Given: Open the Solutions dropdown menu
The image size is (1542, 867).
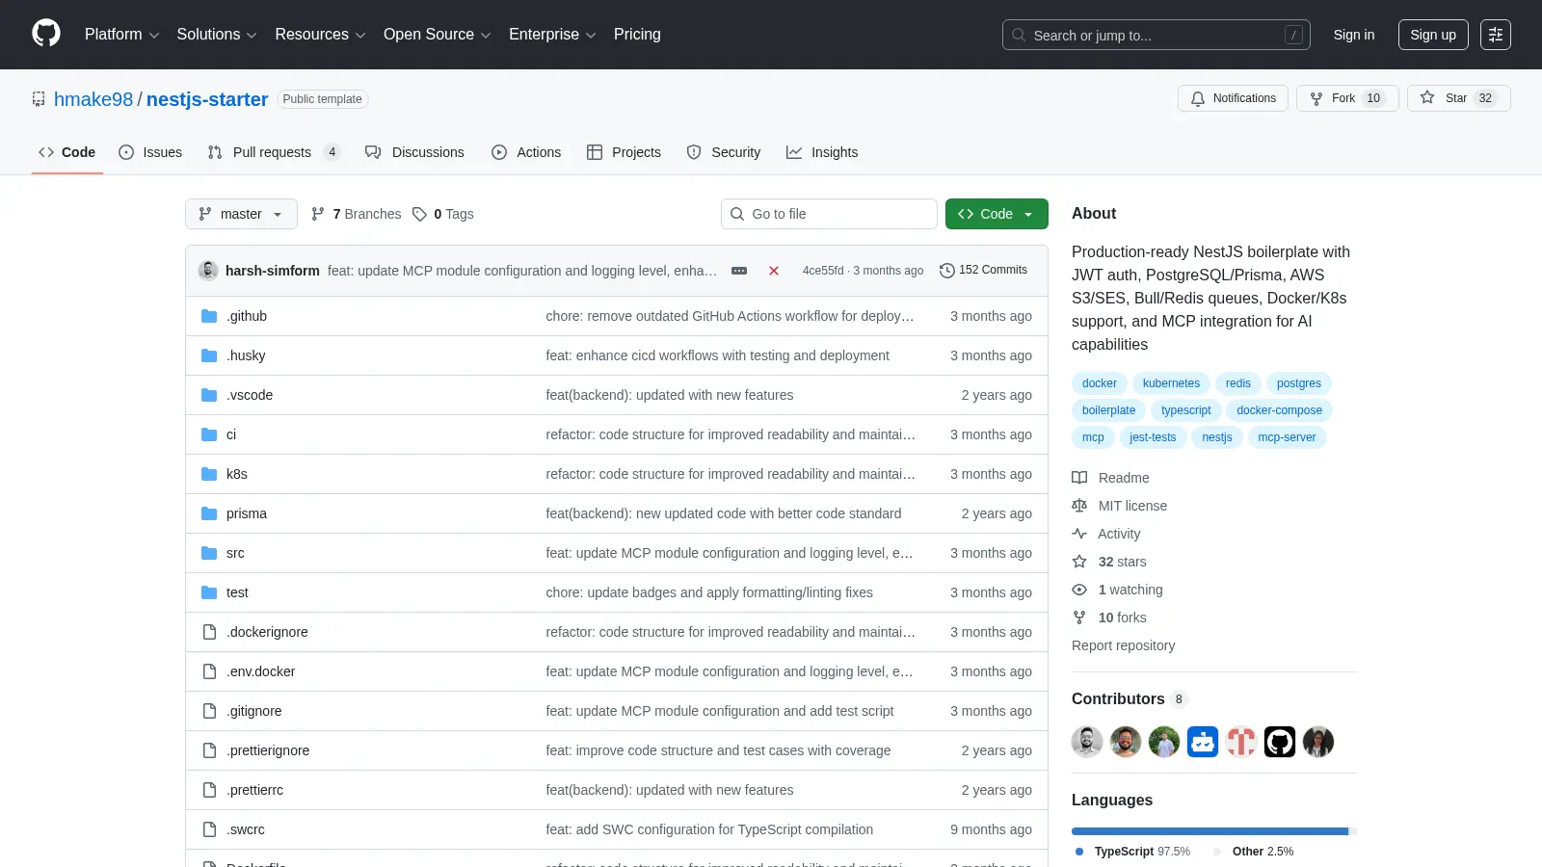Looking at the screenshot, I should (x=217, y=35).
